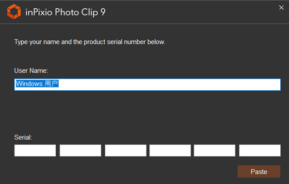This screenshot has width=289, height=184.
Task: Focus the first Serial input box
Action: point(35,151)
